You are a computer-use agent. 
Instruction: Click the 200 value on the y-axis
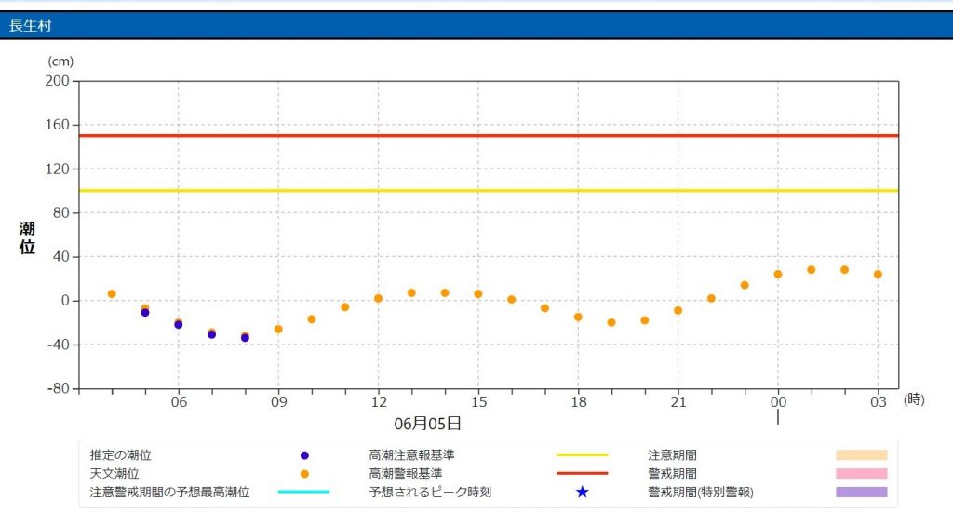pos(57,81)
